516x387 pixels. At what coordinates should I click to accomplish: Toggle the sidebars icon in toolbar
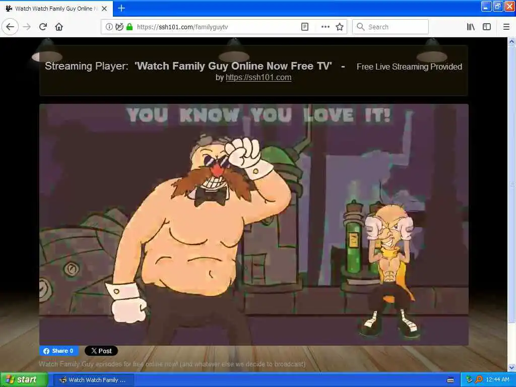(487, 27)
